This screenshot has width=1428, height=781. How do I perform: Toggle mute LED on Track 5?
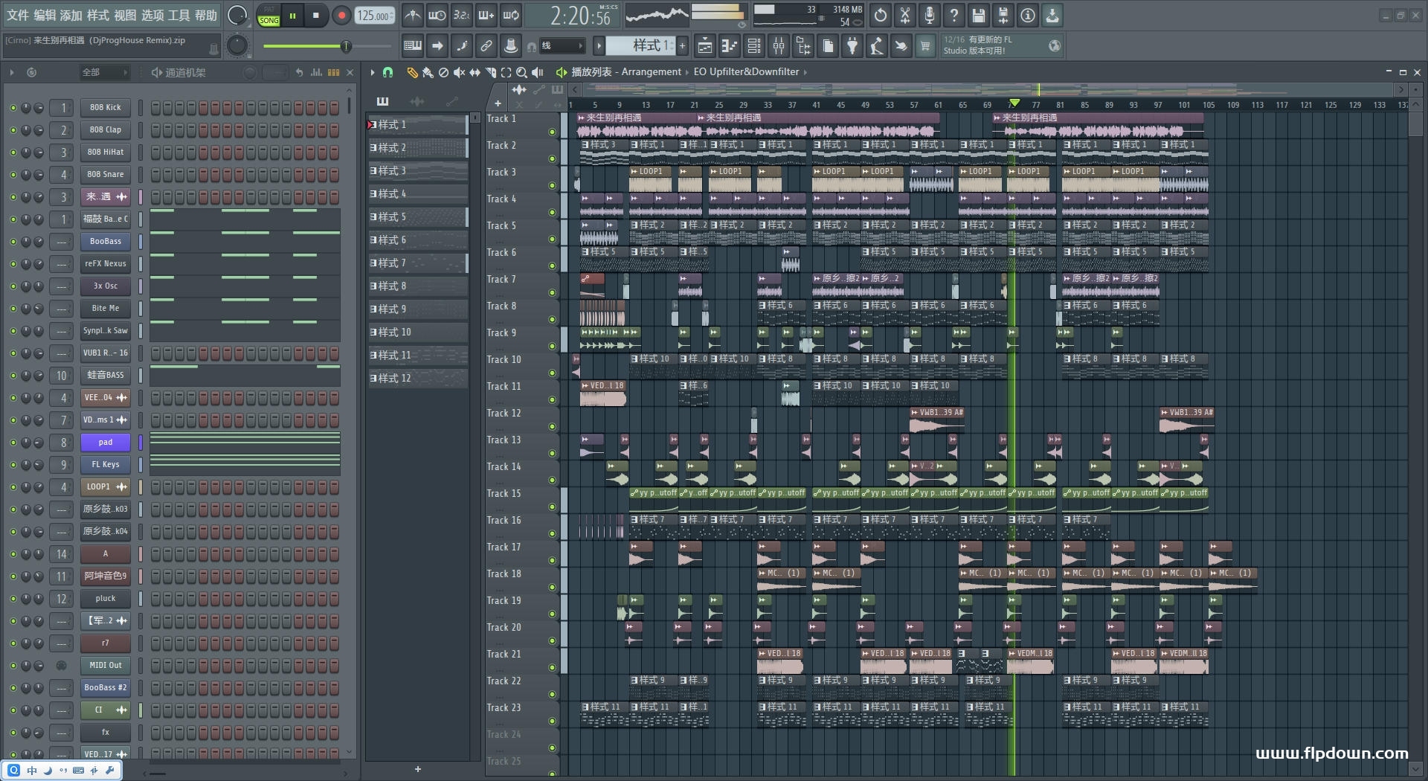552,239
